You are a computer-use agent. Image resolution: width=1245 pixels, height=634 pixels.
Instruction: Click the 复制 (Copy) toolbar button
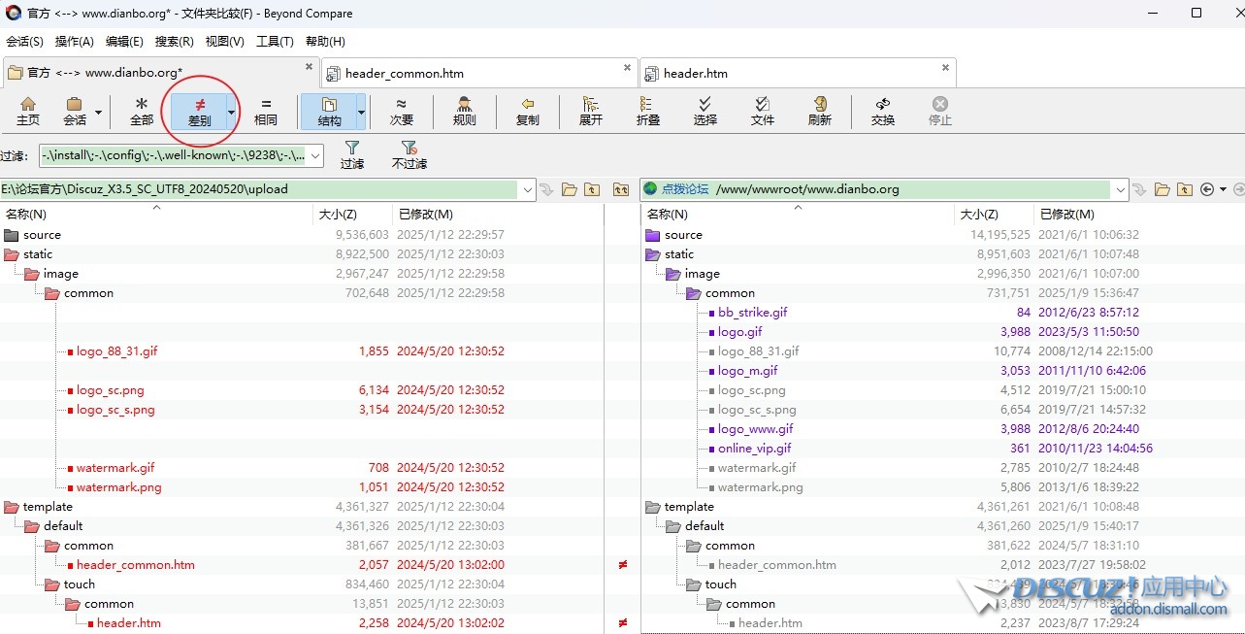pyautogui.click(x=528, y=111)
